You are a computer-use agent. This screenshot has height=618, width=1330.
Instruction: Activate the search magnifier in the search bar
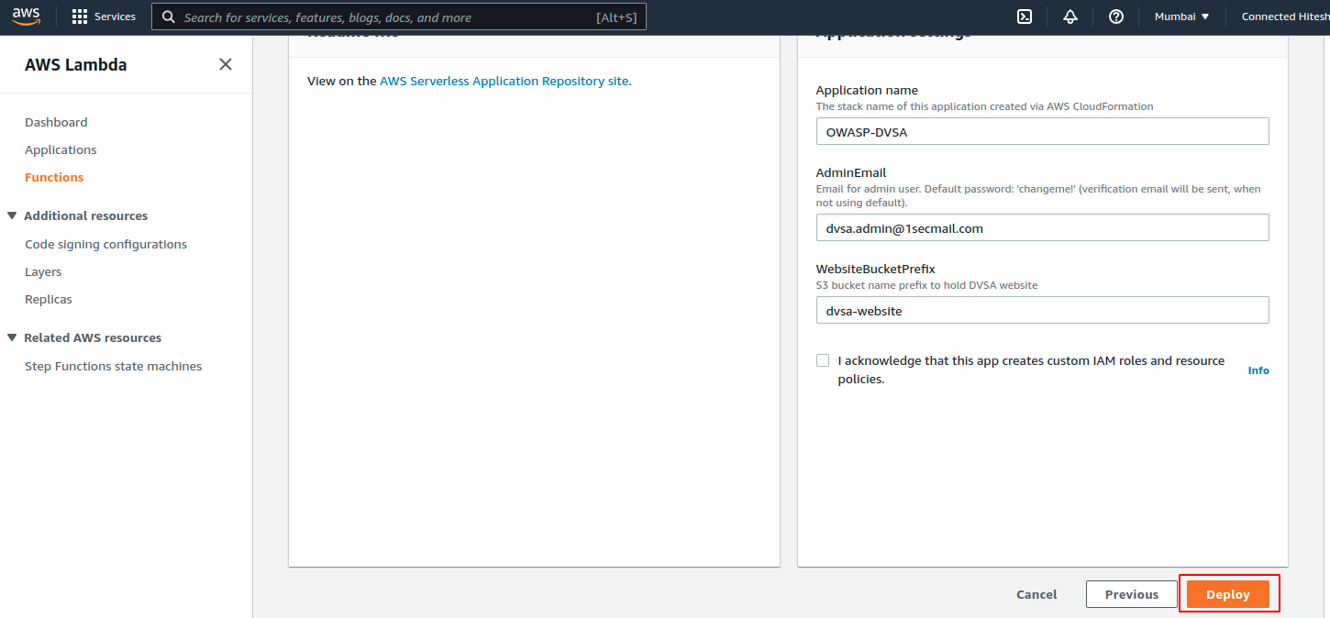(168, 17)
